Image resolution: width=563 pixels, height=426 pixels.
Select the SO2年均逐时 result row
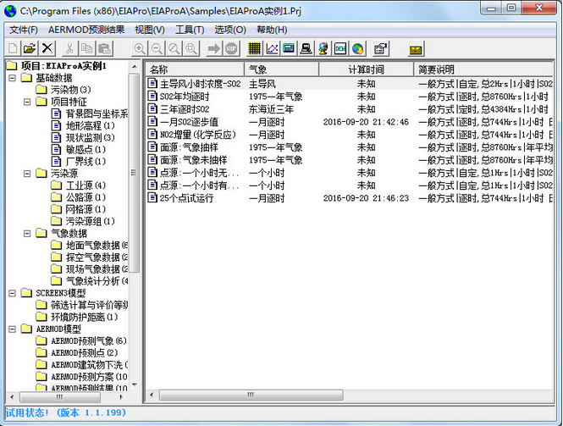coord(349,97)
